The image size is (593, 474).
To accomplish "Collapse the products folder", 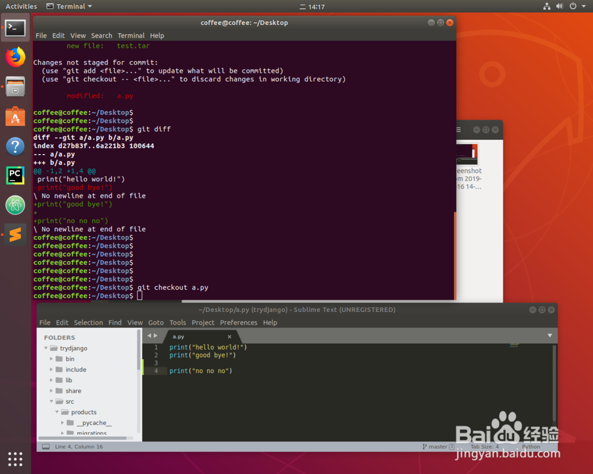I will point(57,412).
